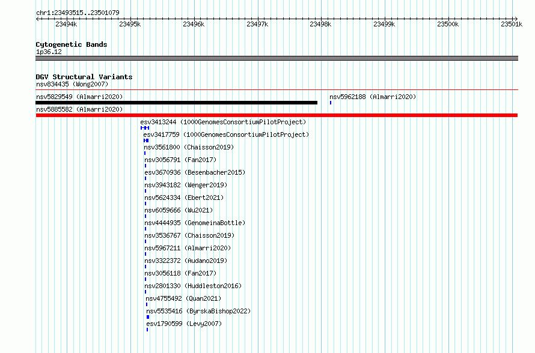Open variant nsv3322372 (Audano2019) label
The height and width of the screenshot is (353, 535).
pyautogui.click(x=186, y=261)
